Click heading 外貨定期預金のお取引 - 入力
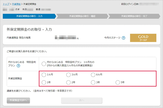 point(29,29)
